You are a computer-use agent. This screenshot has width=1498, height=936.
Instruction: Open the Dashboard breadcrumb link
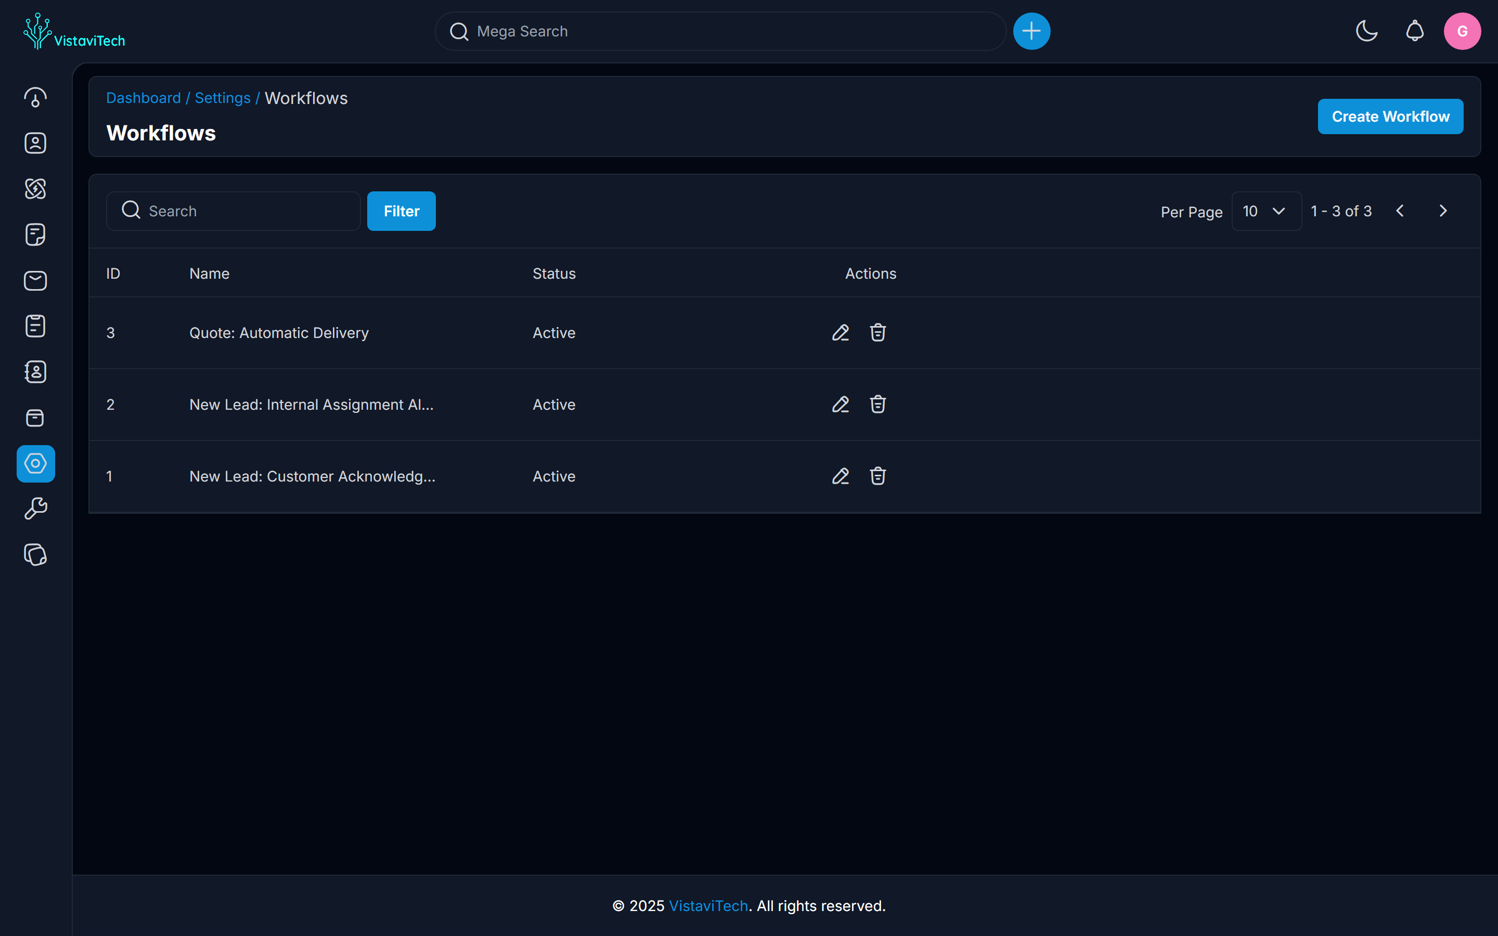tap(144, 98)
